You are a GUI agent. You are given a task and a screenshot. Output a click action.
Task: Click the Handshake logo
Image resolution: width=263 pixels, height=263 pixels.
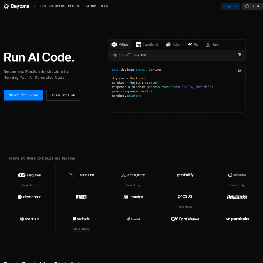237,197
